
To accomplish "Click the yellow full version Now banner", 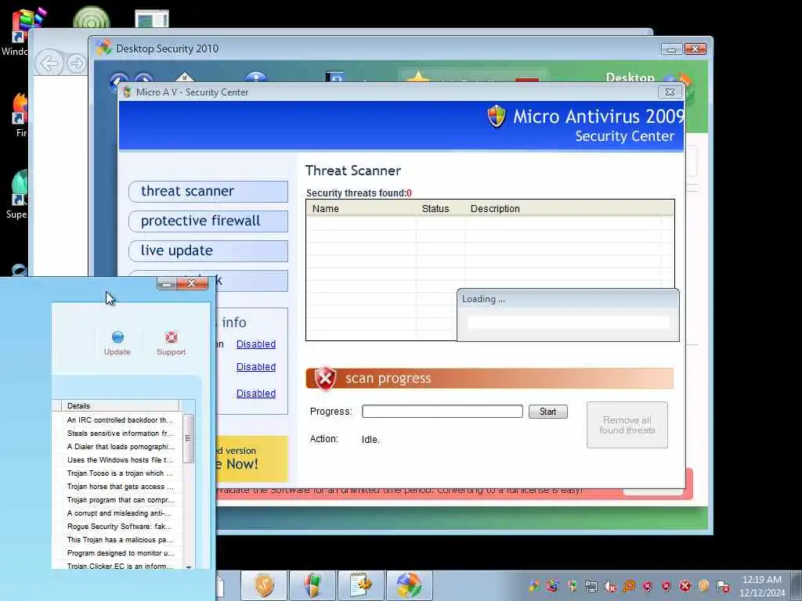I will (x=252, y=459).
